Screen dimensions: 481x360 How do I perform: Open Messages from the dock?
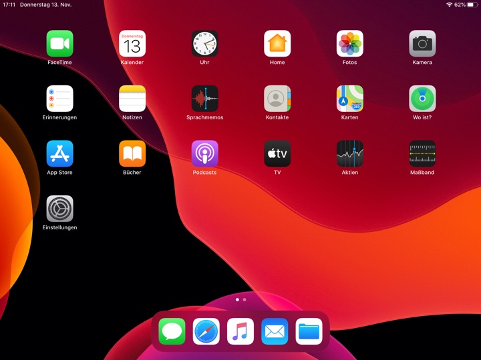click(172, 331)
